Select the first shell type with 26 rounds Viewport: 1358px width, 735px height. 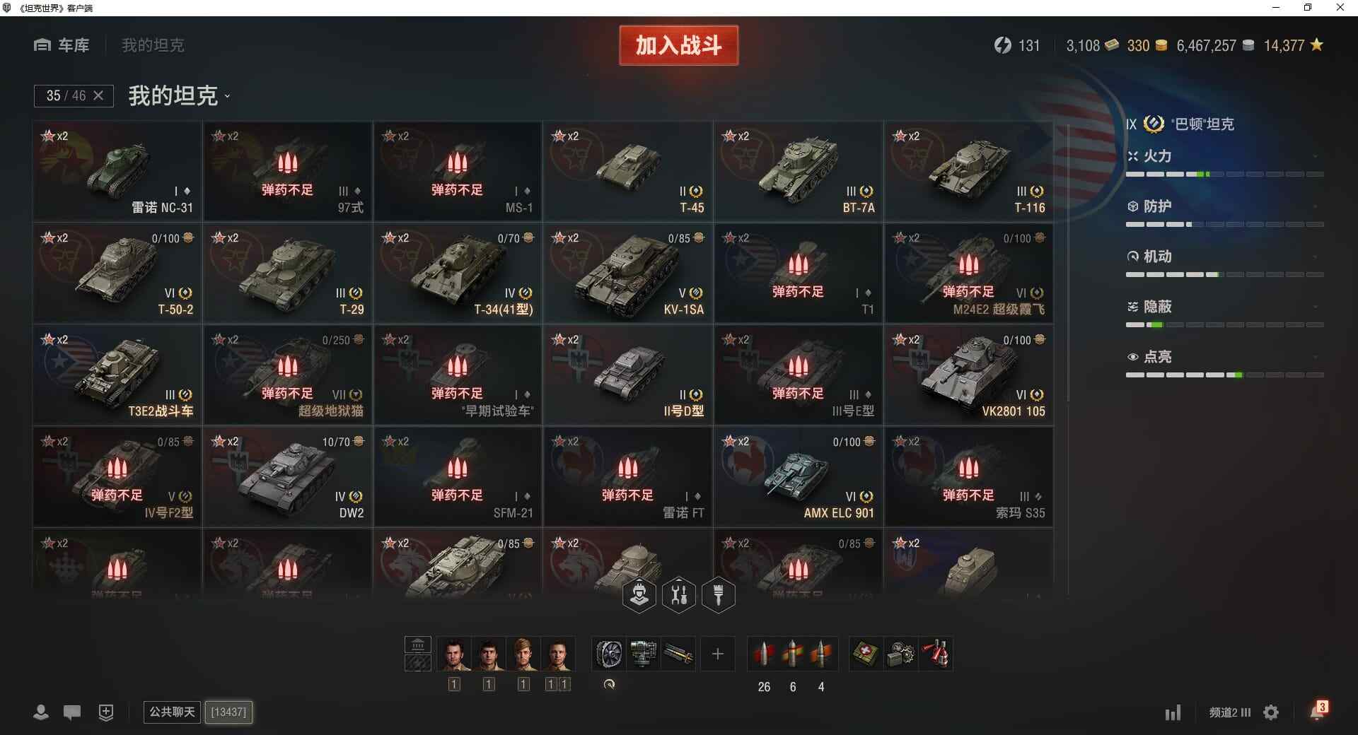(764, 654)
